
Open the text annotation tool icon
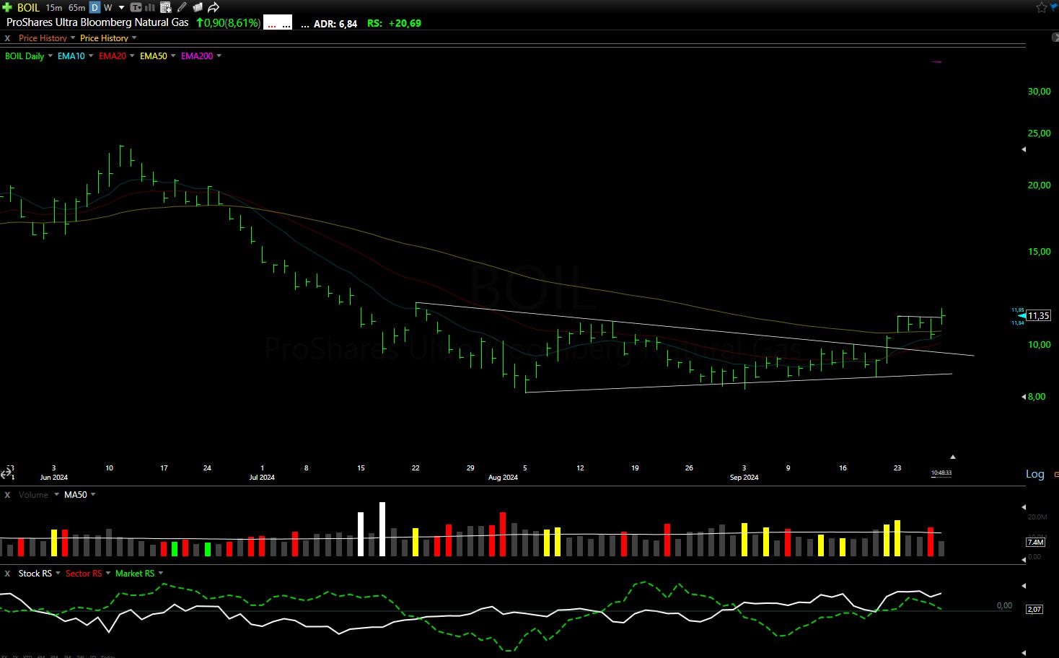coord(136,7)
